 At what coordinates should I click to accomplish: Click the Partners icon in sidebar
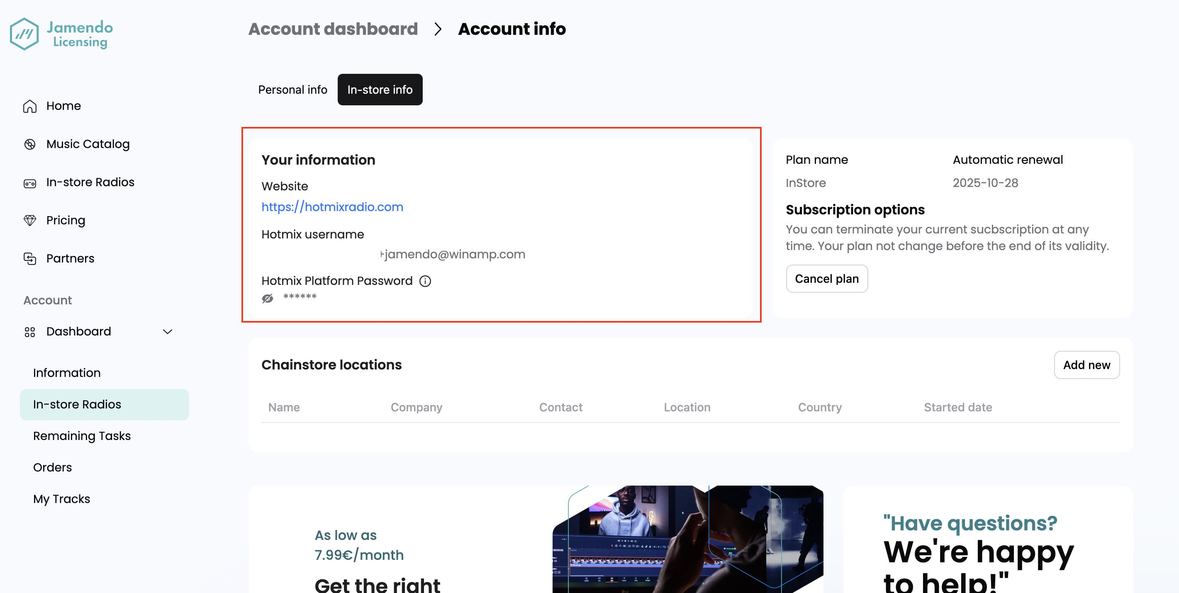(30, 258)
